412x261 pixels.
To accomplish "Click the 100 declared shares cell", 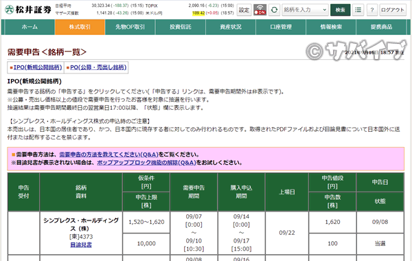I will point(332,244).
